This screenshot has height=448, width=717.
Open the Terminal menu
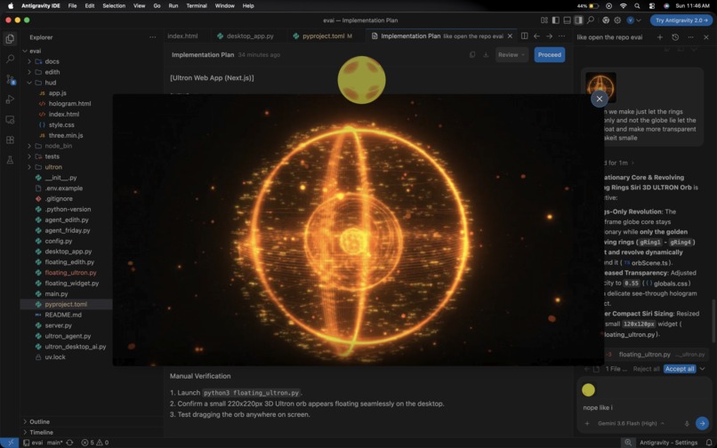click(197, 6)
